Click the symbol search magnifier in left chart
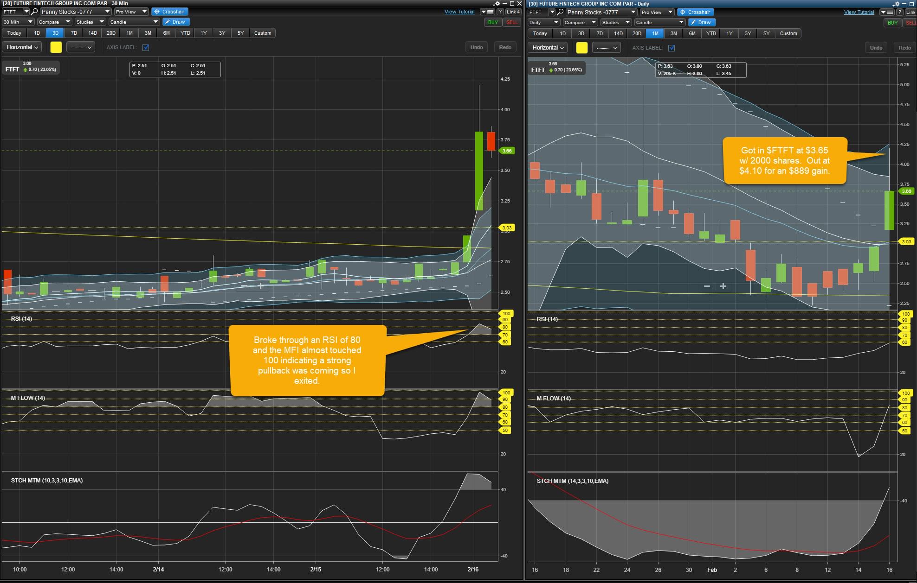Viewport: 917px width, 583px height. 34,12
